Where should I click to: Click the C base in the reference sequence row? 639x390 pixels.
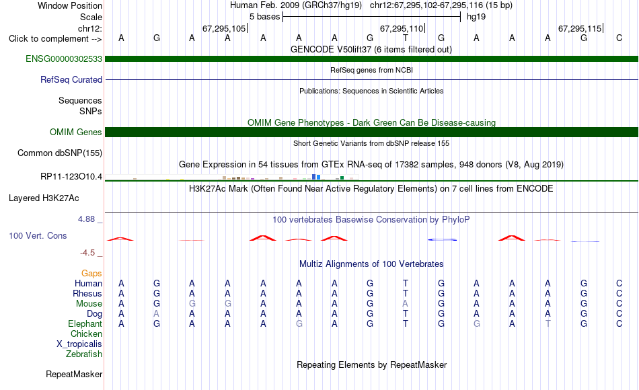[x=619, y=38]
